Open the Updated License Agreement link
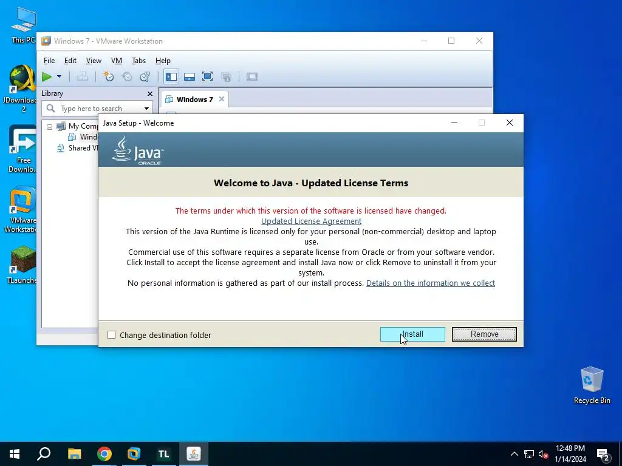Image resolution: width=622 pixels, height=466 pixels. pyautogui.click(x=311, y=221)
